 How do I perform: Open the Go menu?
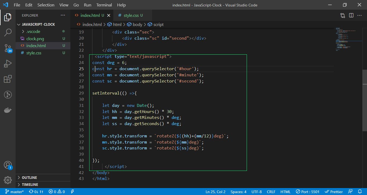[x=76, y=5]
